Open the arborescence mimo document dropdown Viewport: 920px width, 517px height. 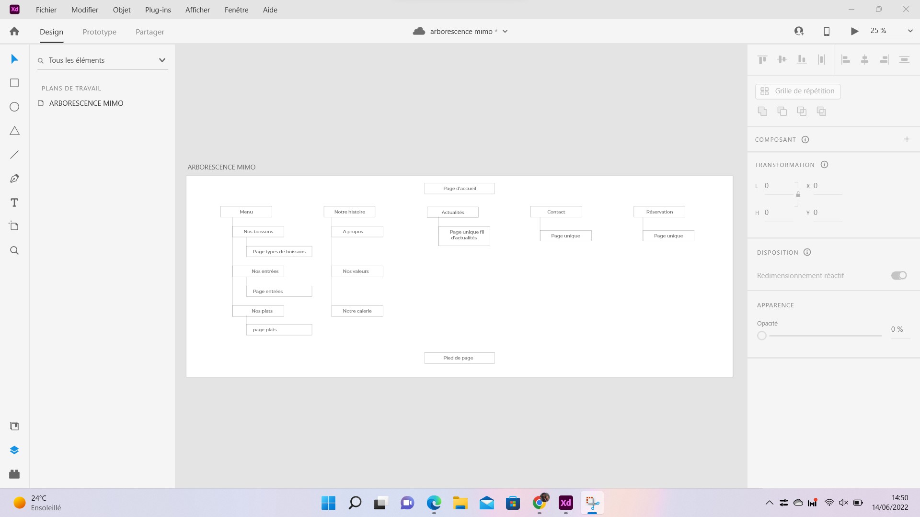click(505, 32)
